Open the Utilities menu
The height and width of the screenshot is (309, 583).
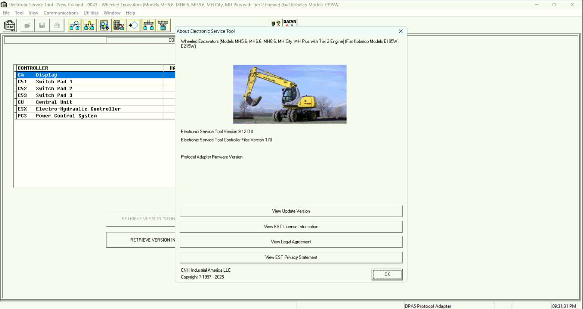click(91, 13)
